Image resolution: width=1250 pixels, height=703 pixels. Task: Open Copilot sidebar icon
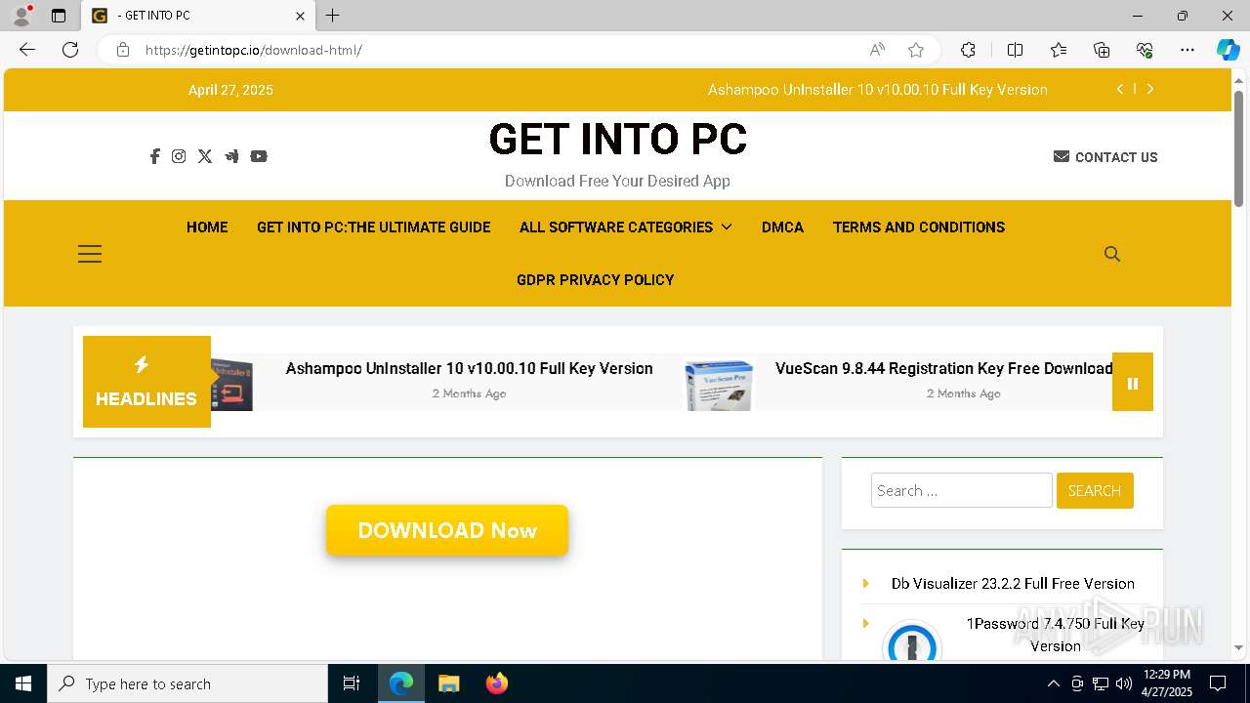(x=1228, y=50)
